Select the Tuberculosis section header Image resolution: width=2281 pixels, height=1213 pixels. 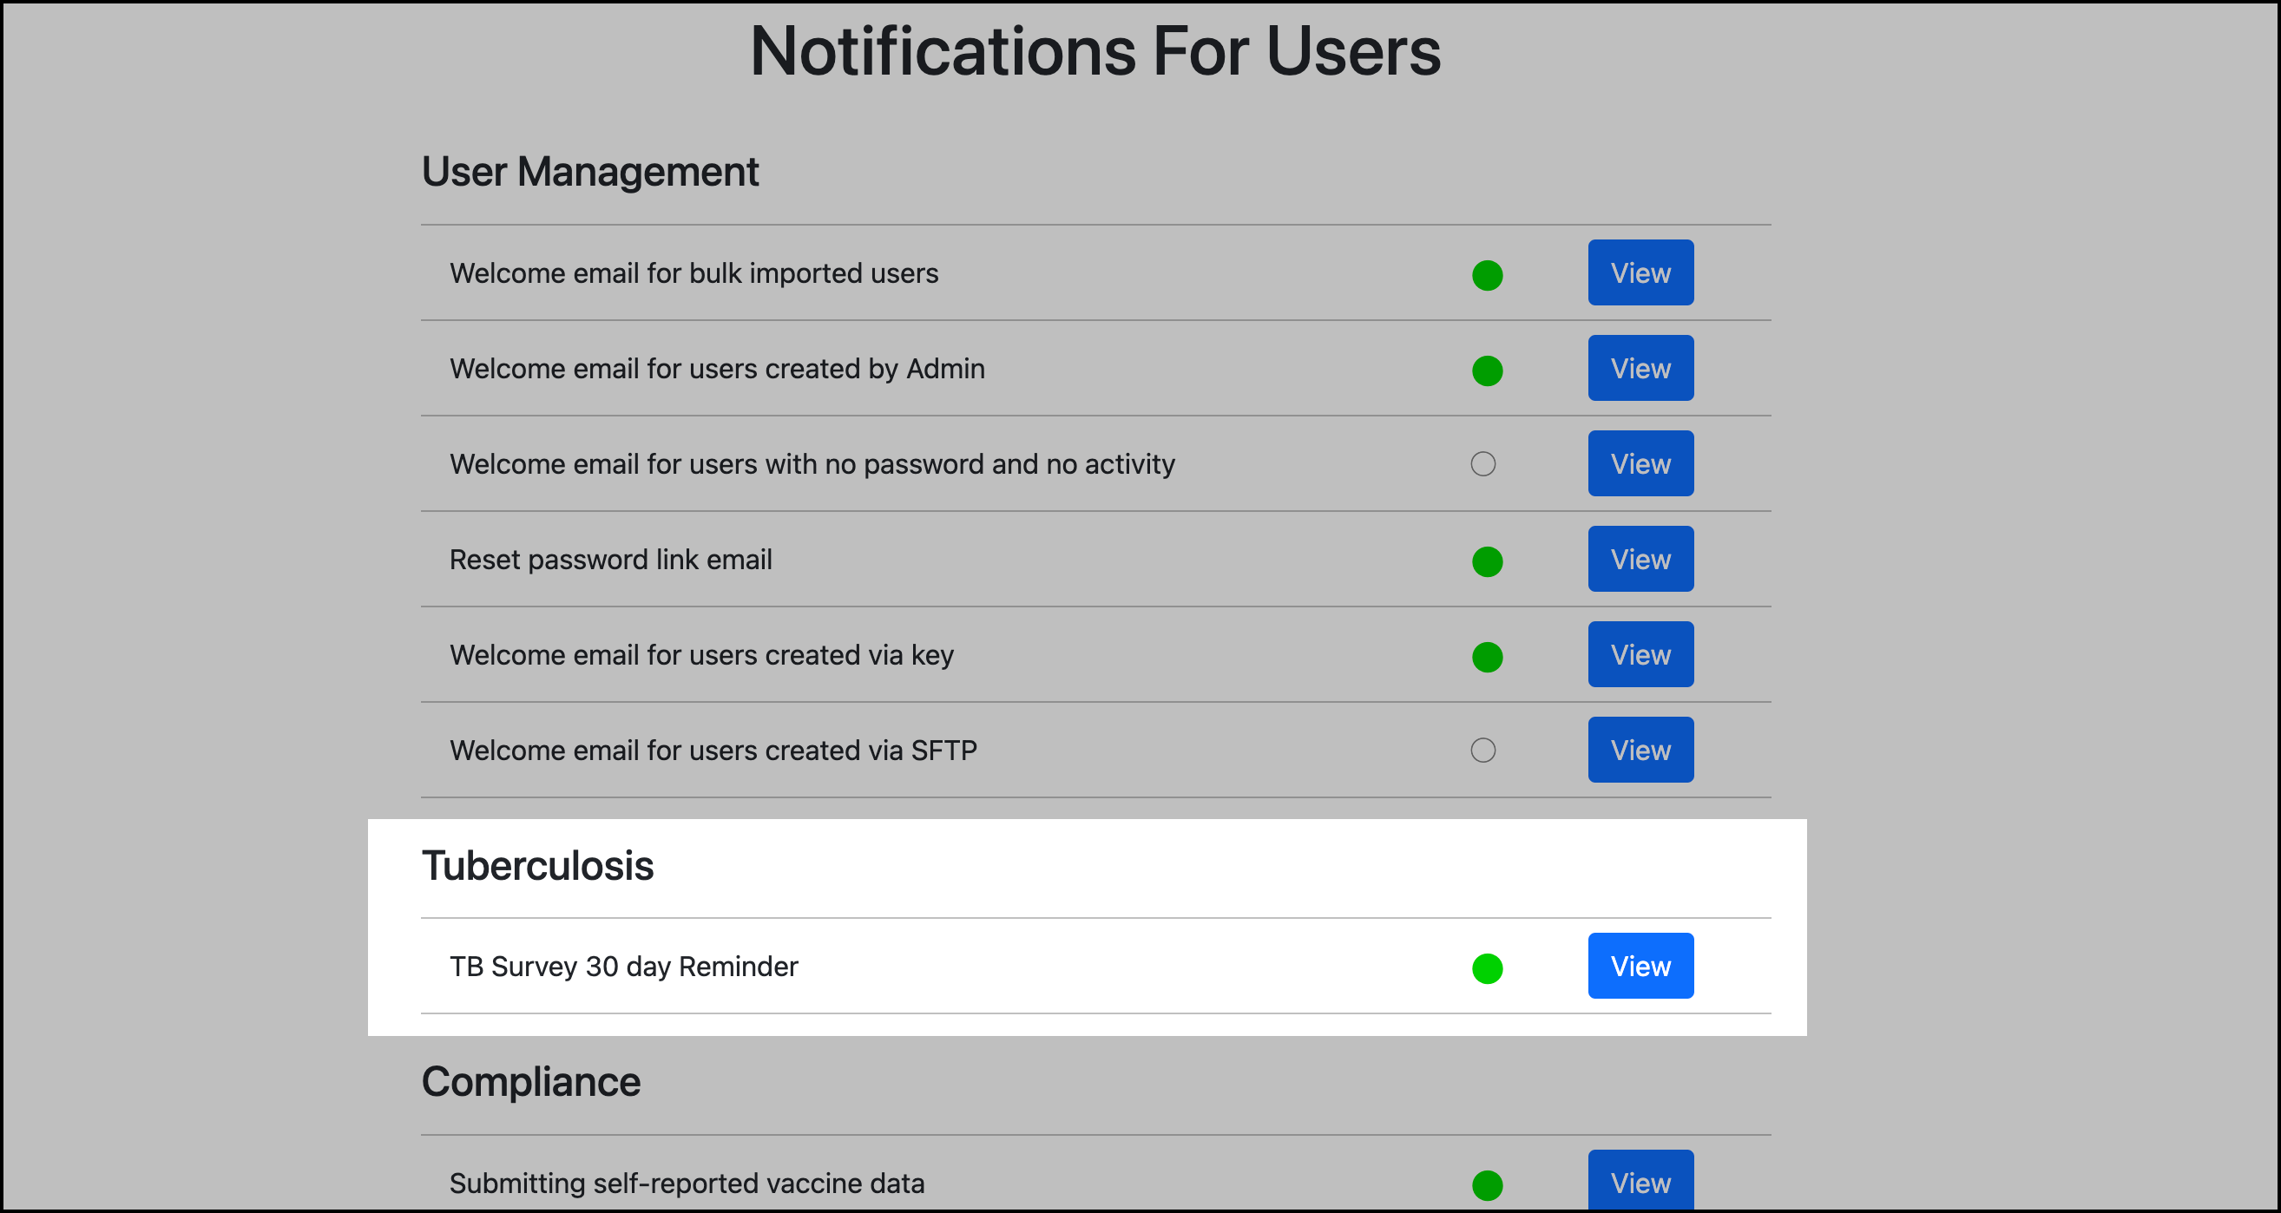click(538, 866)
